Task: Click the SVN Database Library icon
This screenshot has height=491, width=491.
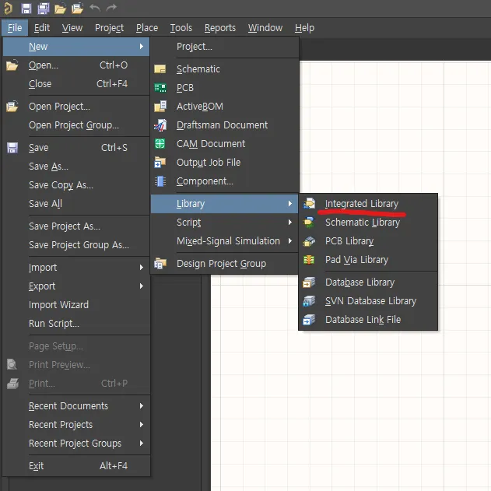Action: pos(309,301)
